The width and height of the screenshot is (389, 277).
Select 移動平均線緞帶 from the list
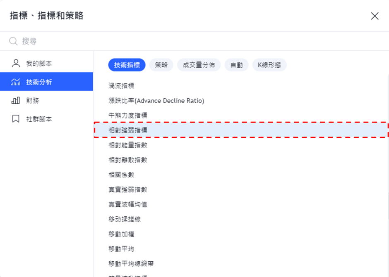(x=131, y=263)
